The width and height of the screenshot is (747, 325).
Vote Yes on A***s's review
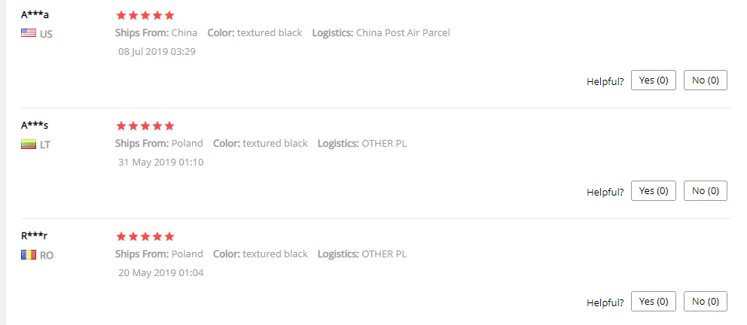tap(653, 191)
